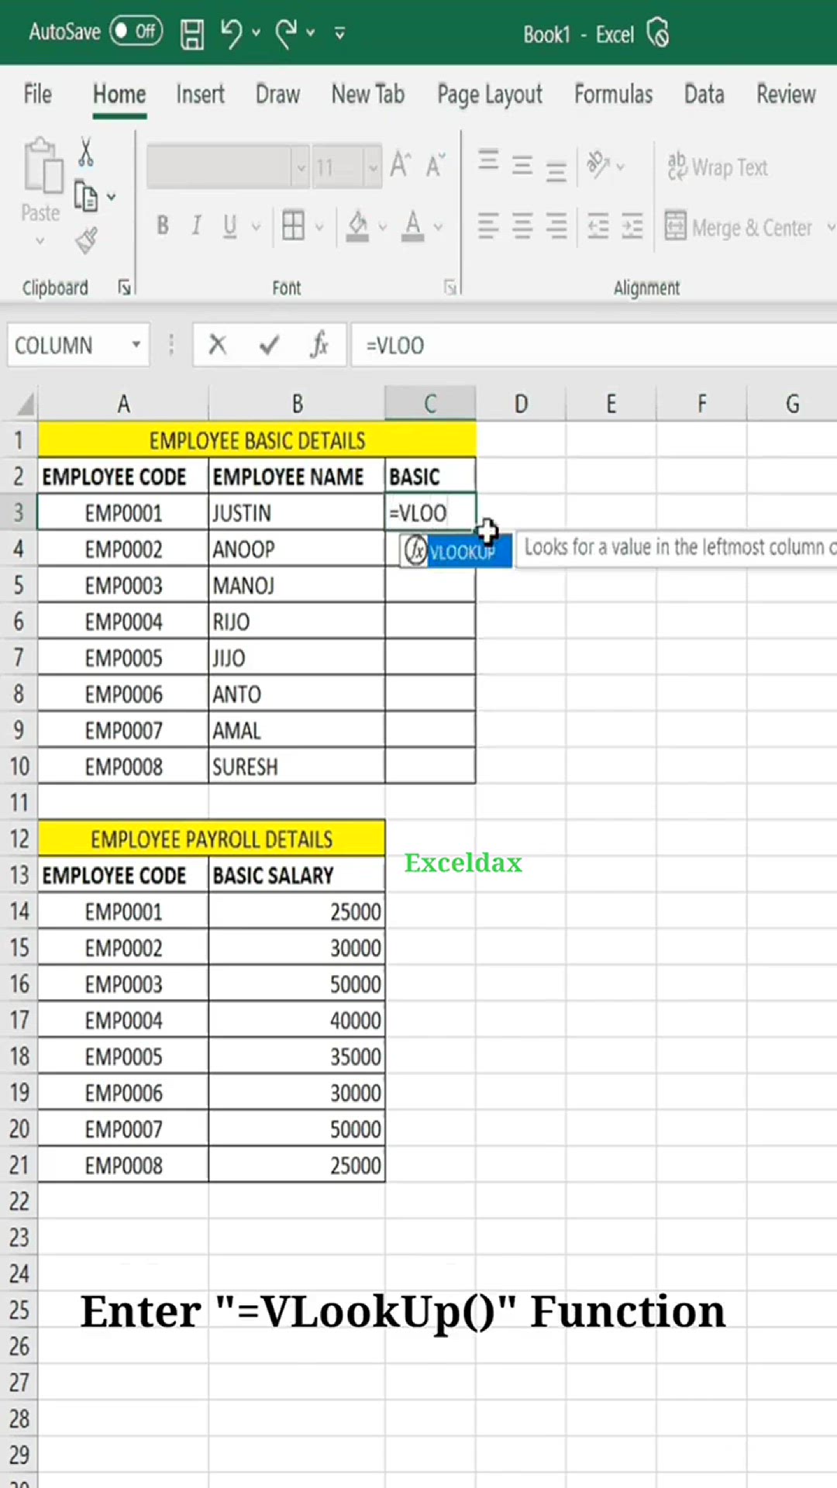Toggle Underline formatting
The height and width of the screenshot is (1488, 837).
pyautogui.click(x=229, y=226)
